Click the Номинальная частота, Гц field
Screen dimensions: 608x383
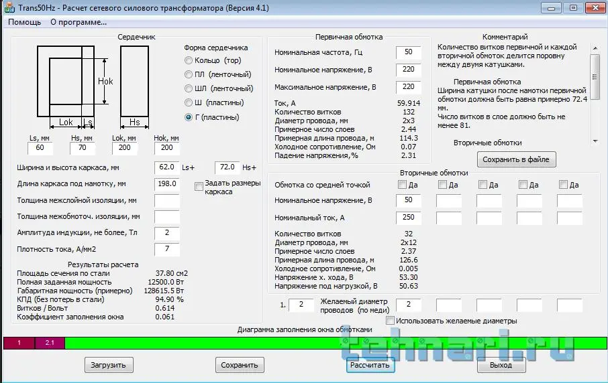pos(408,53)
